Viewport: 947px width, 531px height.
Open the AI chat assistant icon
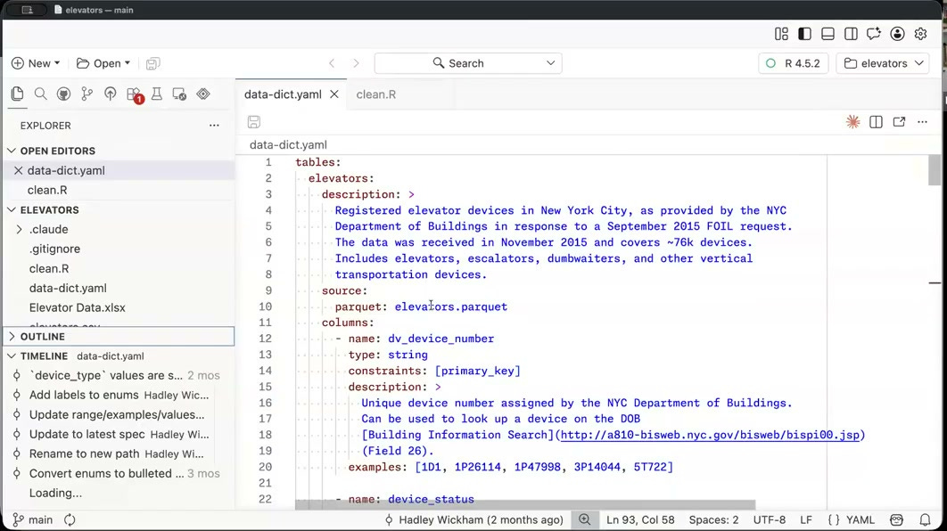tap(874, 34)
